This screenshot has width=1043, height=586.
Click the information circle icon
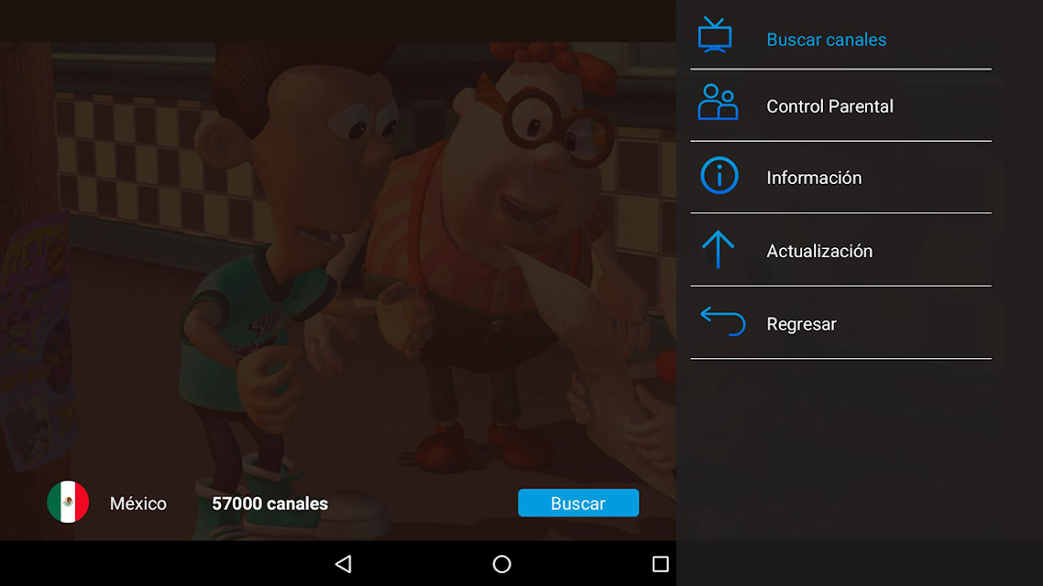click(x=719, y=176)
